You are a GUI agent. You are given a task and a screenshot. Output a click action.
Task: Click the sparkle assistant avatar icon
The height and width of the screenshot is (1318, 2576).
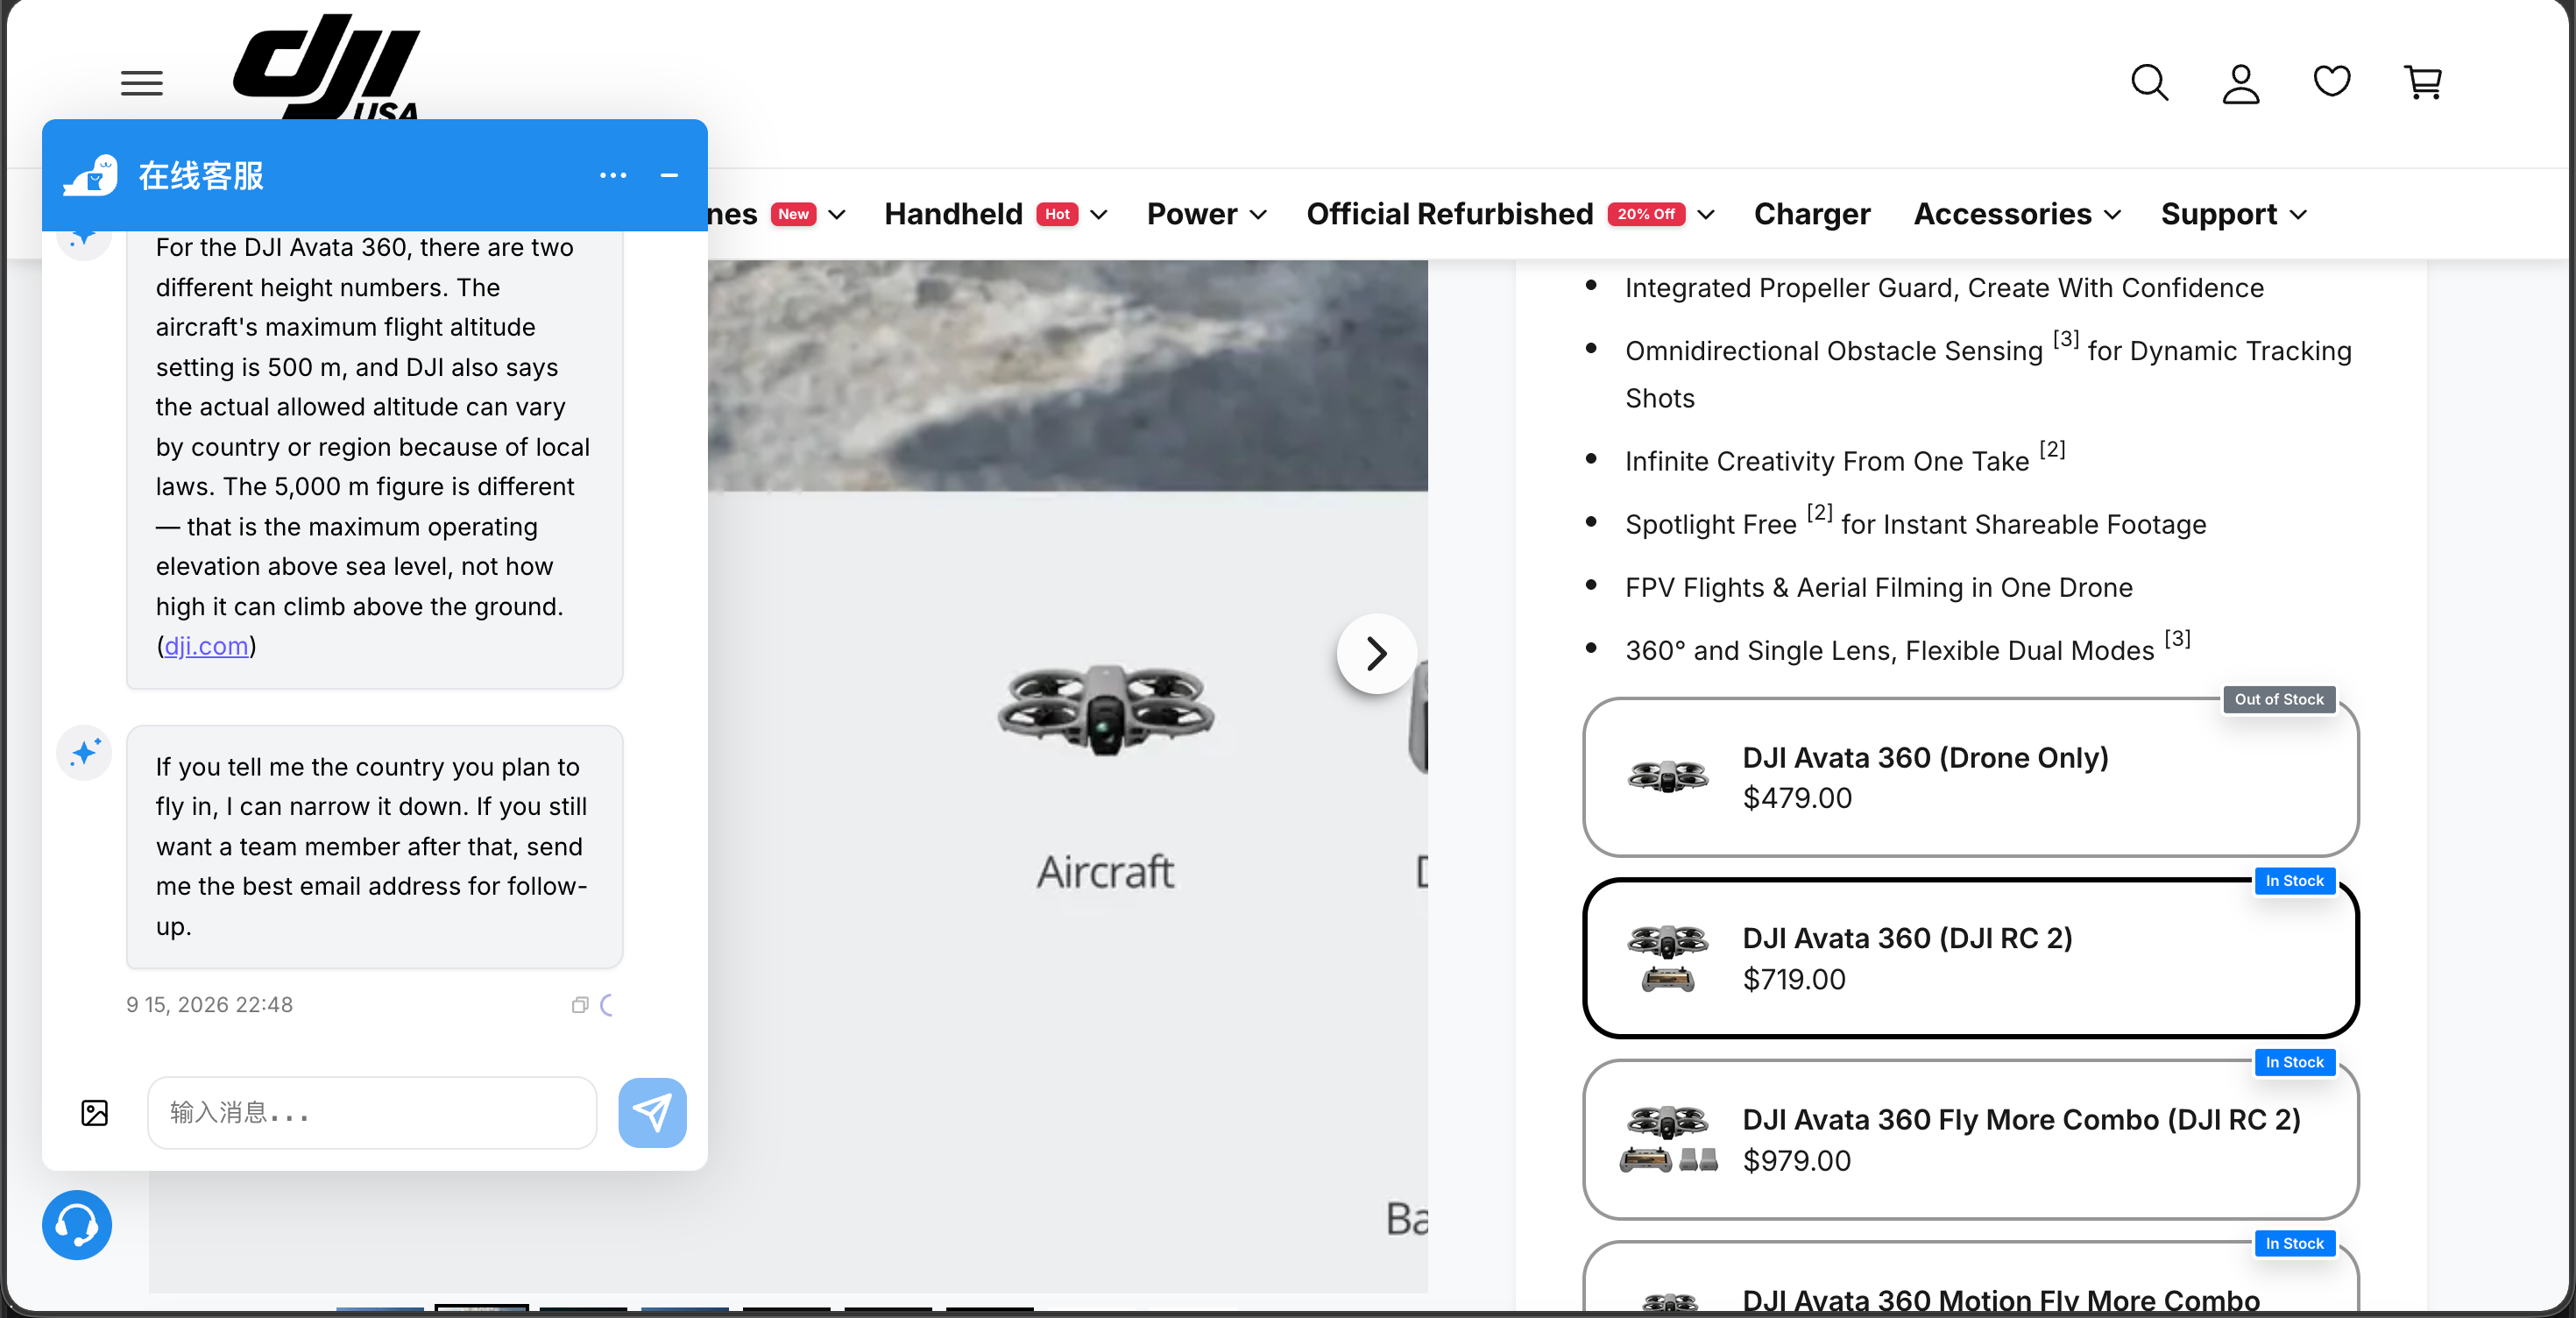click(84, 752)
